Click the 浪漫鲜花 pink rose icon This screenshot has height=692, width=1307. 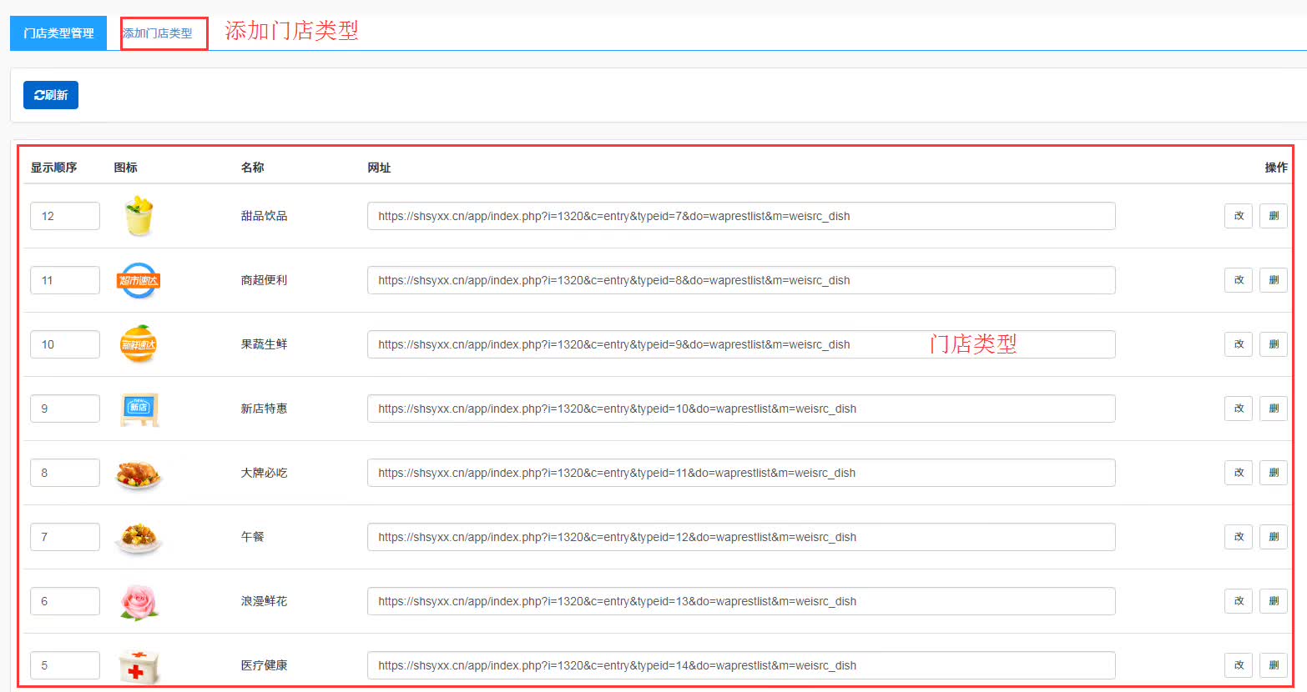[139, 601]
